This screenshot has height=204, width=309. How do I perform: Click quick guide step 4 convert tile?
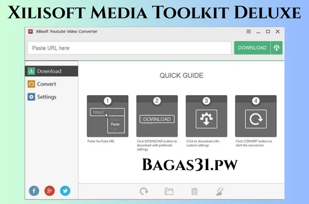coord(256,116)
